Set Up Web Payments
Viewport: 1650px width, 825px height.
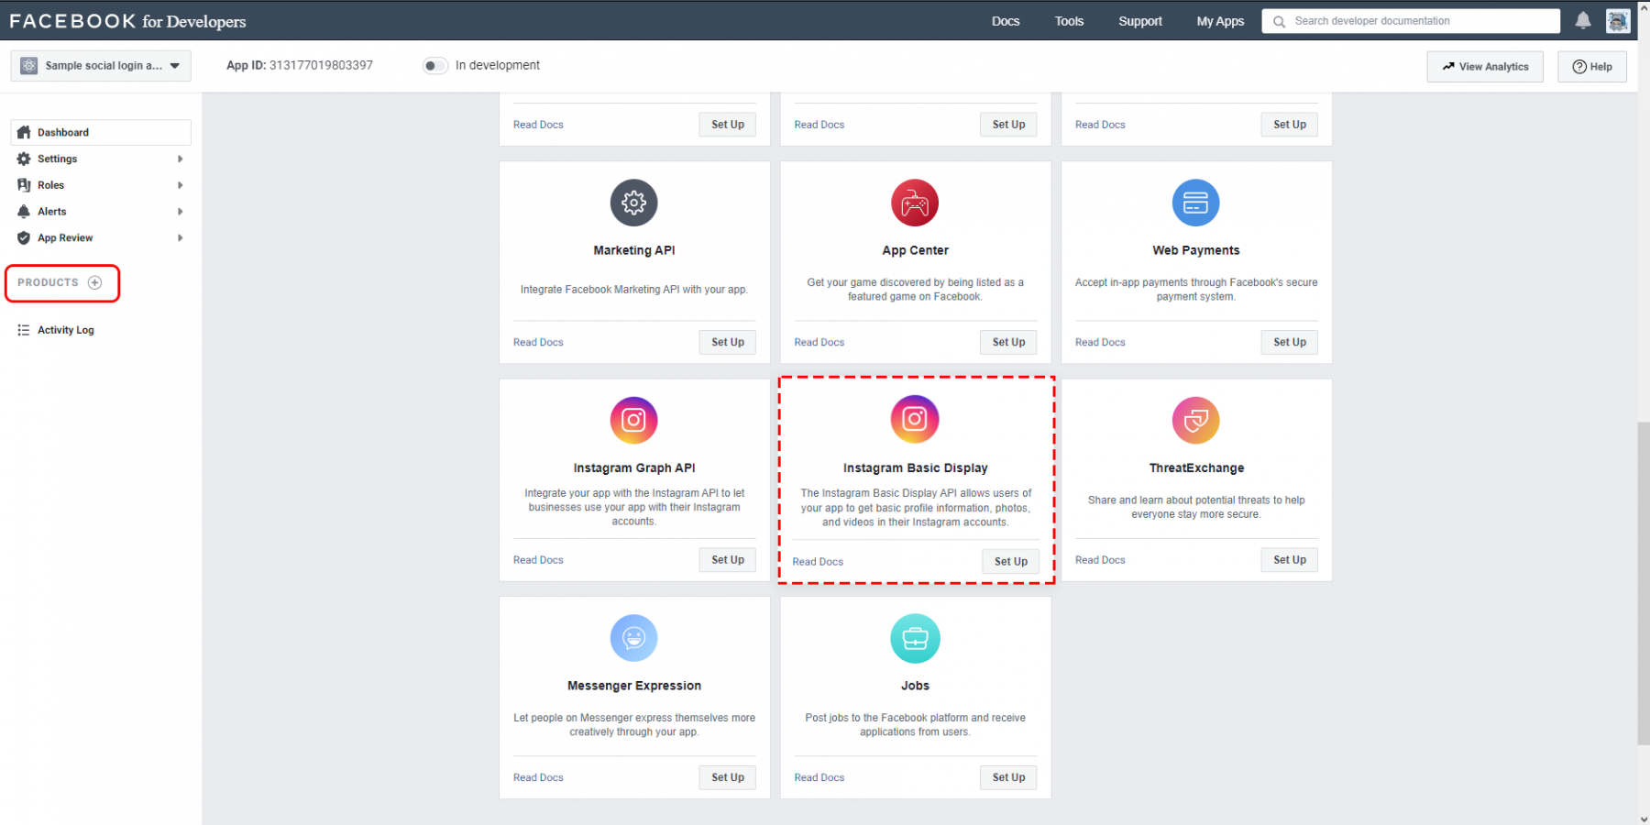tap(1290, 342)
